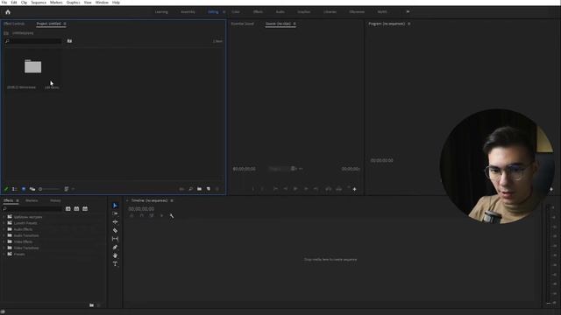
Task: Click Automate to Sequence icon
Action: coord(181,189)
